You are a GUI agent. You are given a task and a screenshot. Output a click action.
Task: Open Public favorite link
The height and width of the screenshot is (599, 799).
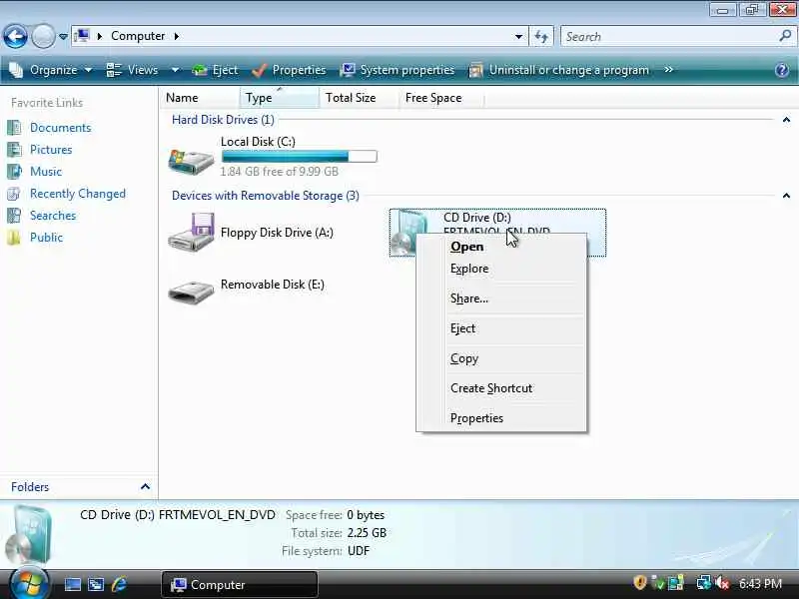pyautogui.click(x=46, y=238)
